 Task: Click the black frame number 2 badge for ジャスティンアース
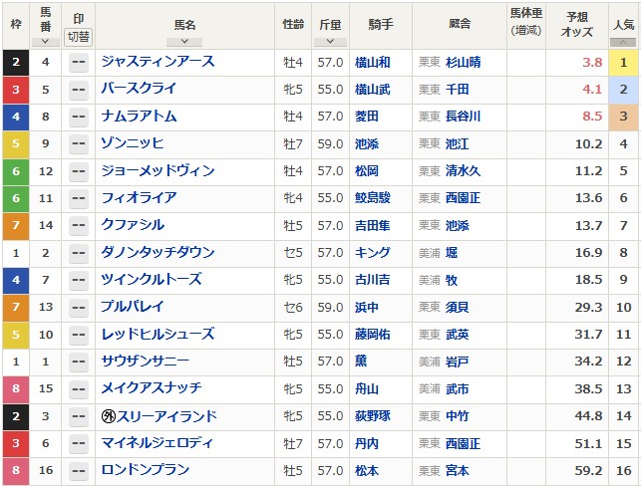[x=15, y=63]
